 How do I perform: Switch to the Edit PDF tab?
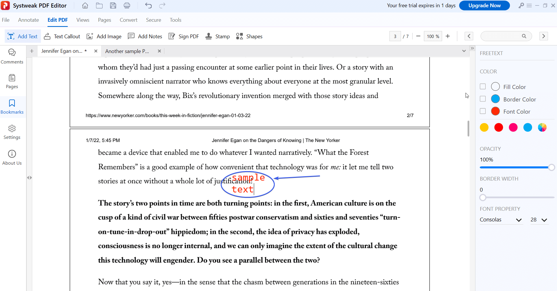point(58,20)
